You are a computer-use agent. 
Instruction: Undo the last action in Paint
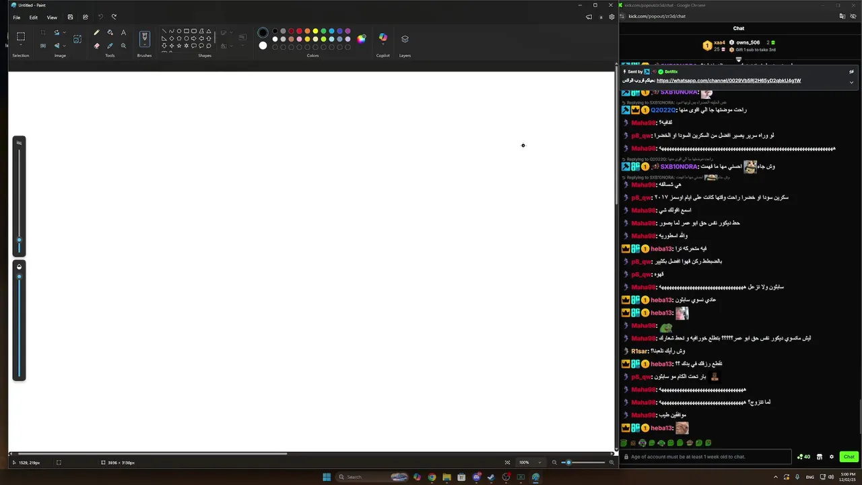[x=100, y=17]
